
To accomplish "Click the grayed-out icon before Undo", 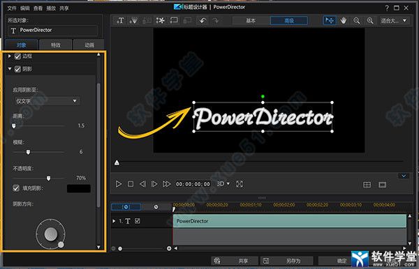I will point(187,20).
